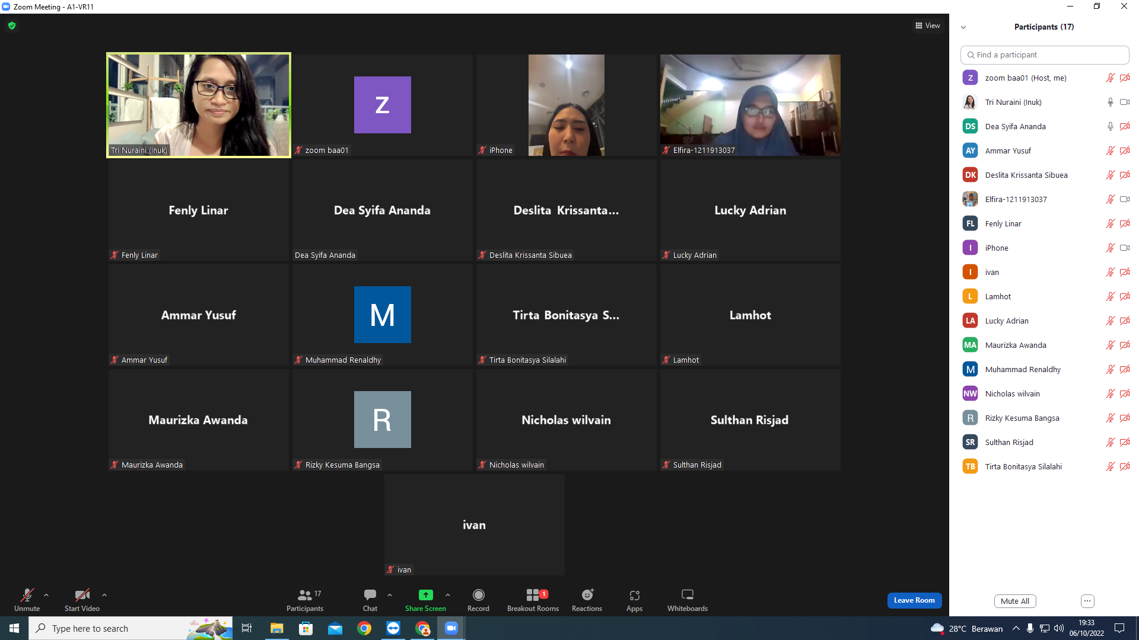
Task: Open the Apps panel
Action: pos(634,600)
